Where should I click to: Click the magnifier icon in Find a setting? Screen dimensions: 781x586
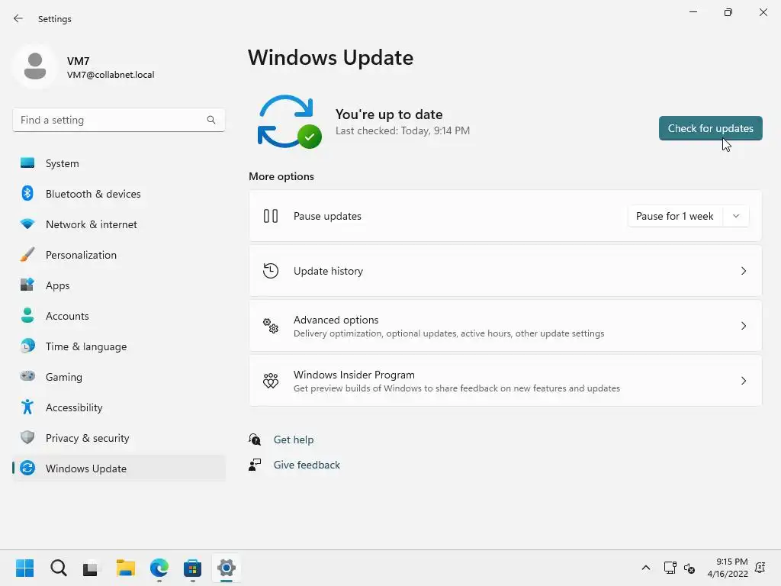(211, 120)
